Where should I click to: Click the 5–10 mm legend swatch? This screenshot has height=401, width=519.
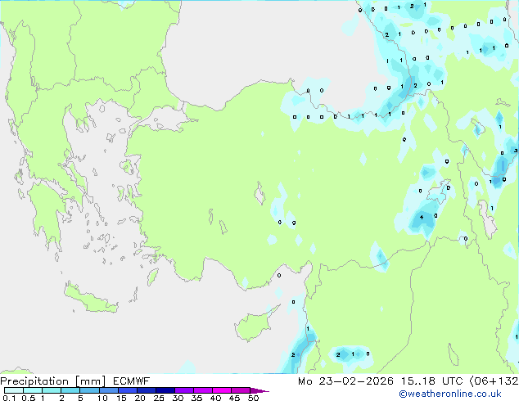89,390
